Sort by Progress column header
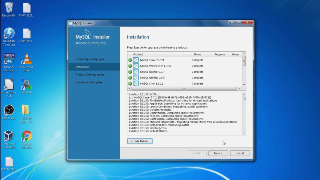The height and width of the screenshot is (180, 320). pos(220,54)
